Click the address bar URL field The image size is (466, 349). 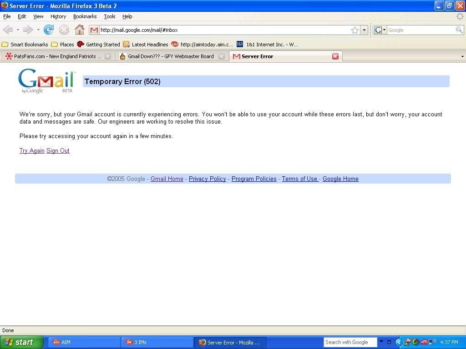click(223, 30)
